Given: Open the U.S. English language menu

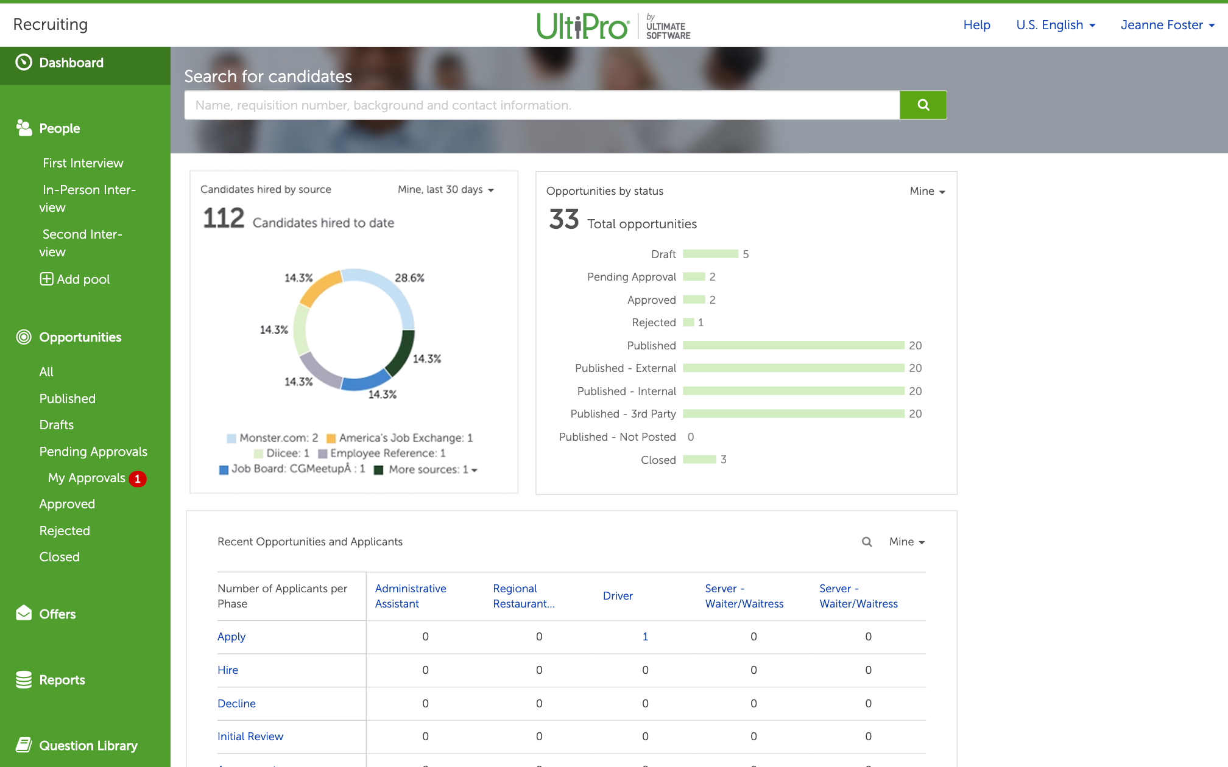Looking at the screenshot, I should [x=1056, y=25].
